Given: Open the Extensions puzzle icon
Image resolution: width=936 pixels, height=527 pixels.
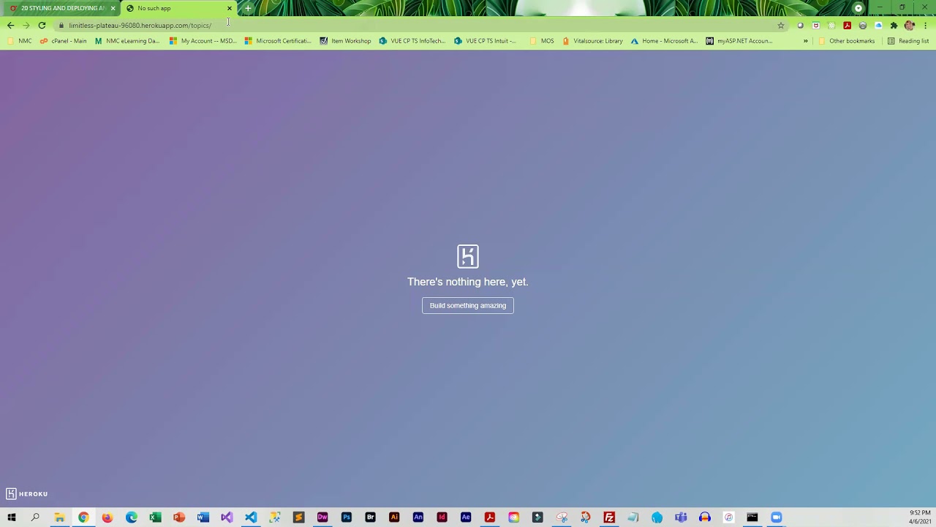Looking at the screenshot, I should [x=894, y=25].
